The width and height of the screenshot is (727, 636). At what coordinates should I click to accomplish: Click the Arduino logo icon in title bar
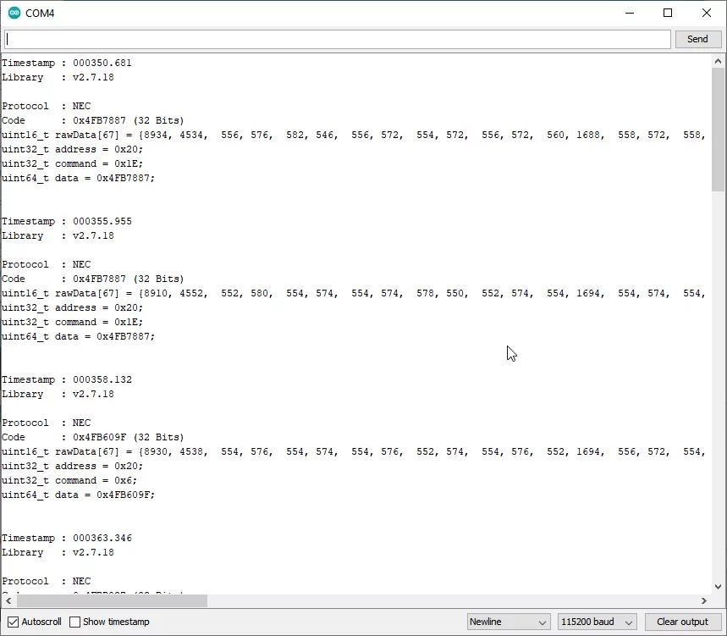(x=14, y=13)
